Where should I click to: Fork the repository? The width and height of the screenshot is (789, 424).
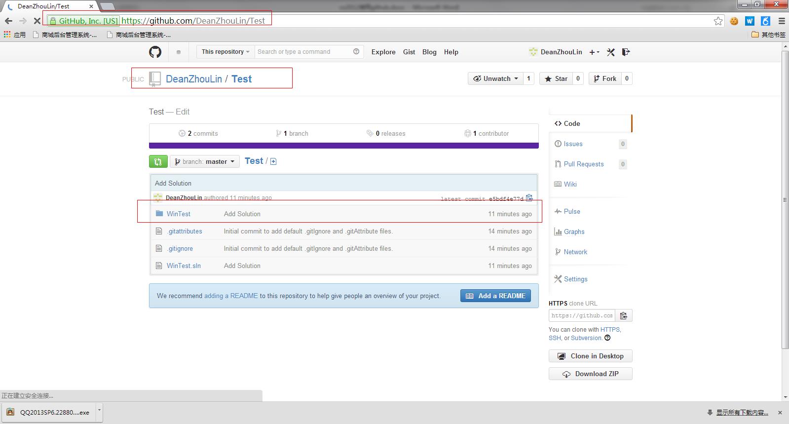605,78
